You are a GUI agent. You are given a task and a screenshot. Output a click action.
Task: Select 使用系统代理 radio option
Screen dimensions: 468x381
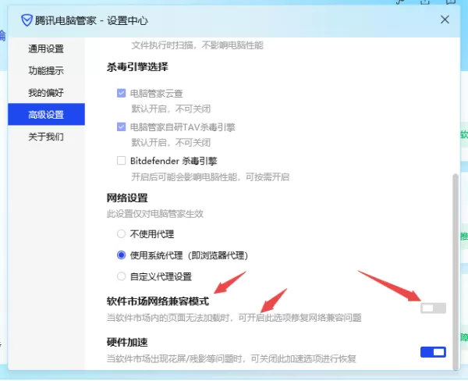coord(121,255)
